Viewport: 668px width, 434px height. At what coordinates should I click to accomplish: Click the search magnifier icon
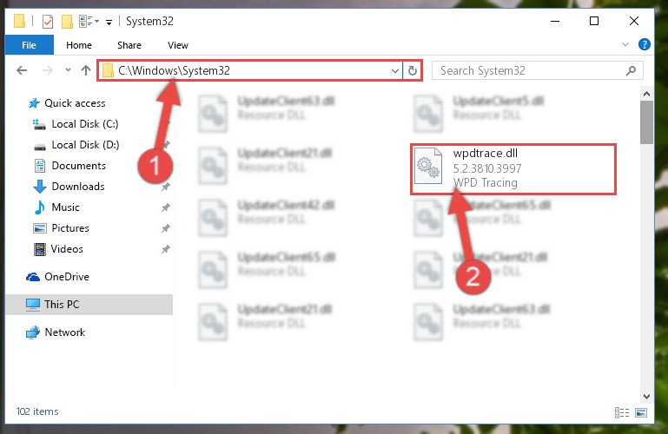(x=631, y=70)
